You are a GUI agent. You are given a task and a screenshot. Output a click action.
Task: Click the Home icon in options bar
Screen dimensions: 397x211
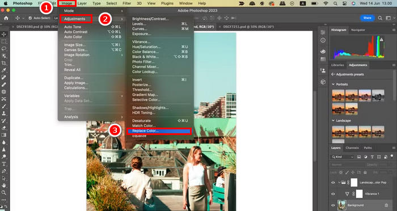[x=6, y=18]
